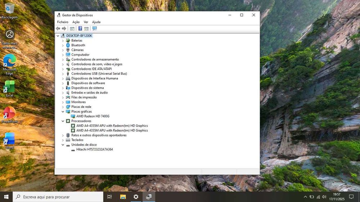Open File Explorer from the taskbar
Image resolution: width=360 pixels, height=202 pixels.
coord(123,197)
